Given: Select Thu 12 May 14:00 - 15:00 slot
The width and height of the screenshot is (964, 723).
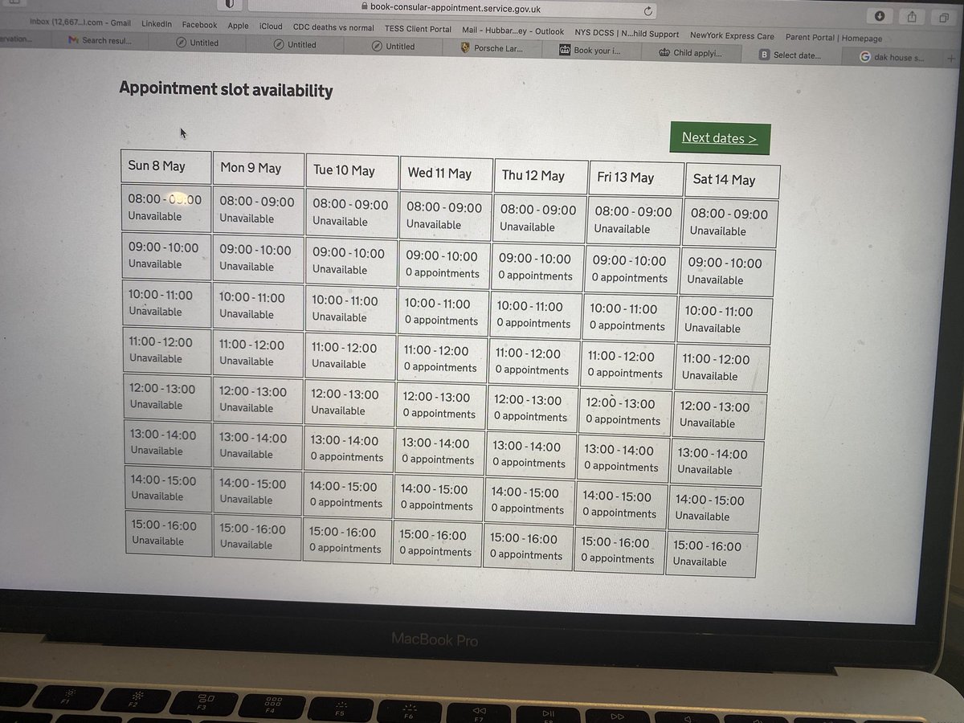Looking at the screenshot, I should pyautogui.click(x=530, y=500).
